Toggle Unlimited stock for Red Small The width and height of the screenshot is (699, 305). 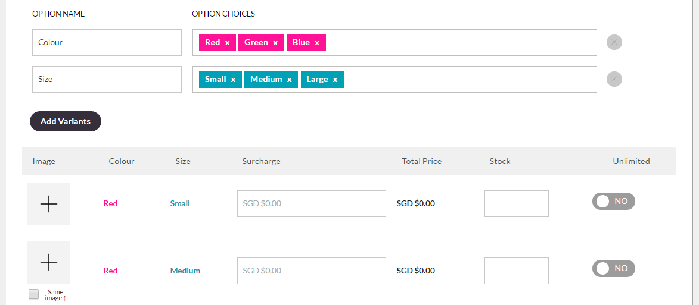coord(614,202)
